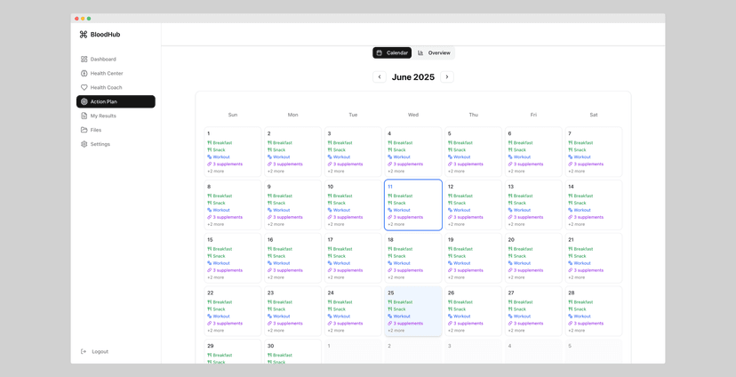Go to previous month
This screenshot has height=377, width=736.
pos(380,77)
